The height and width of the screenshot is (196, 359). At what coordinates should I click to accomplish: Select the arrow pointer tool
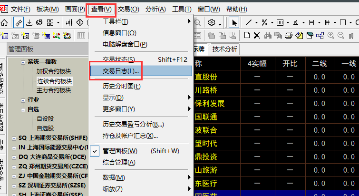pos(234,23)
